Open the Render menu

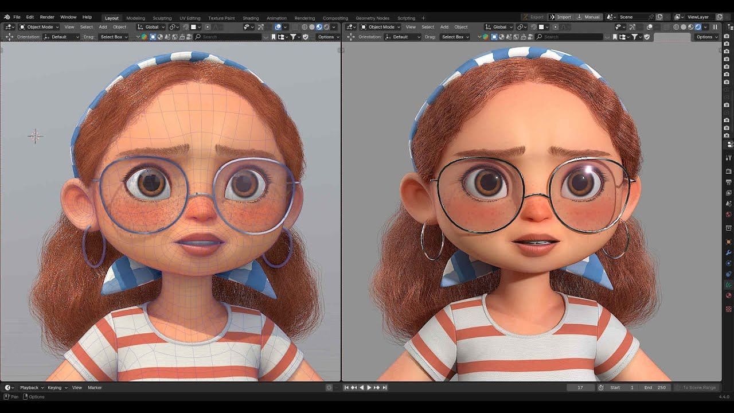(x=47, y=17)
